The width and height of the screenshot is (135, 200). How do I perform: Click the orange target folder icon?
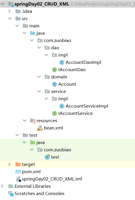[18, 164]
